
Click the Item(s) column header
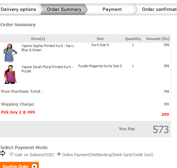click(38, 39)
